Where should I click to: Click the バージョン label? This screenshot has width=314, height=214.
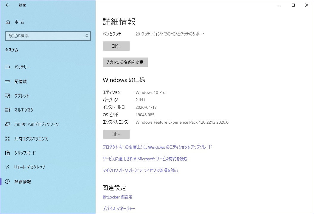110,100
